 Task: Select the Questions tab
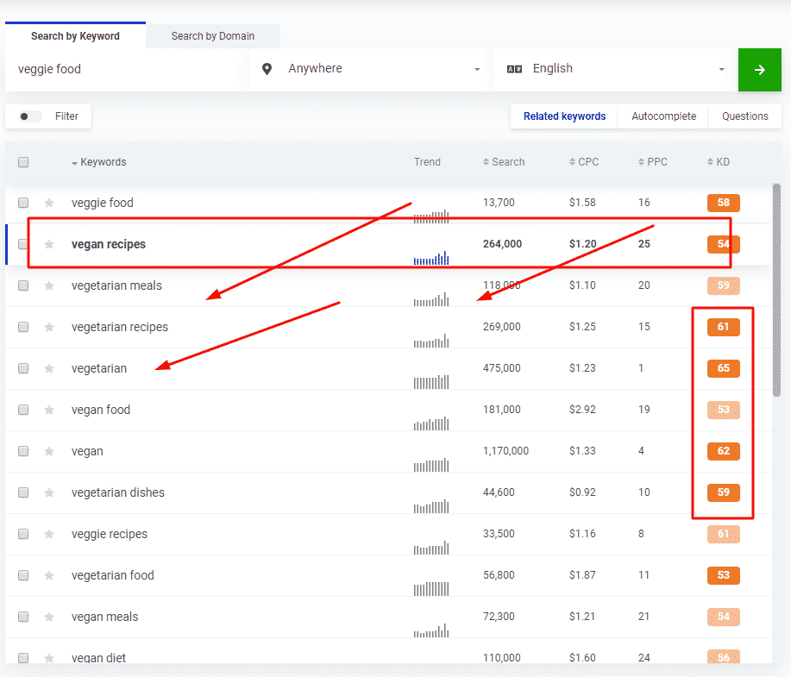click(745, 116)
